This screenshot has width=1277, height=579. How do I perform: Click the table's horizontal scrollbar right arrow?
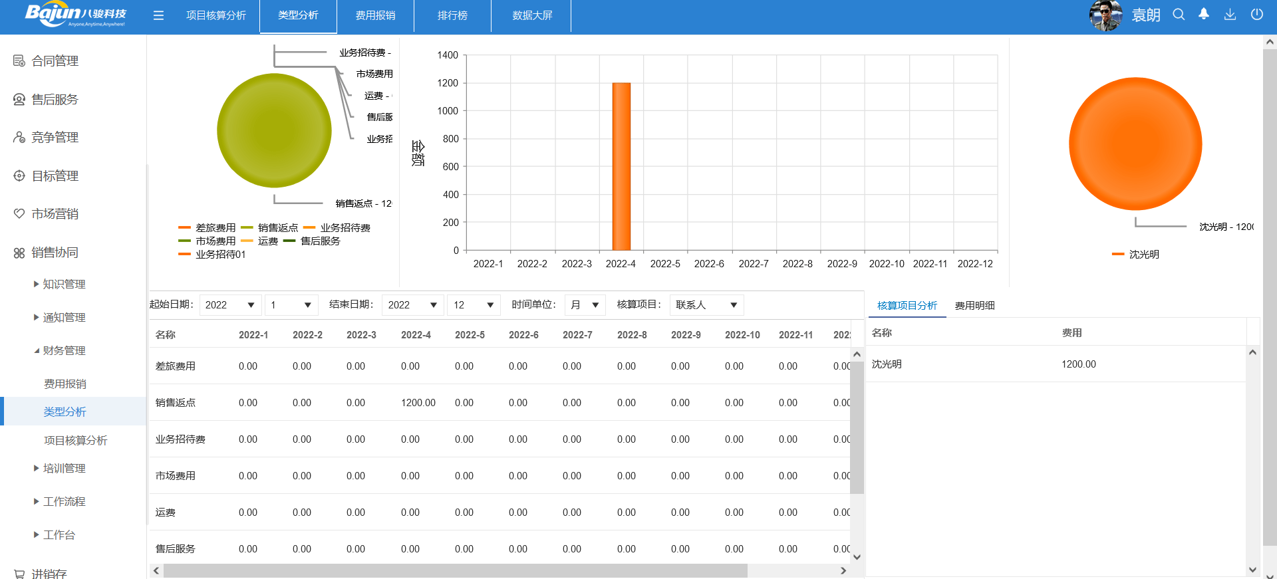[843, 571]
